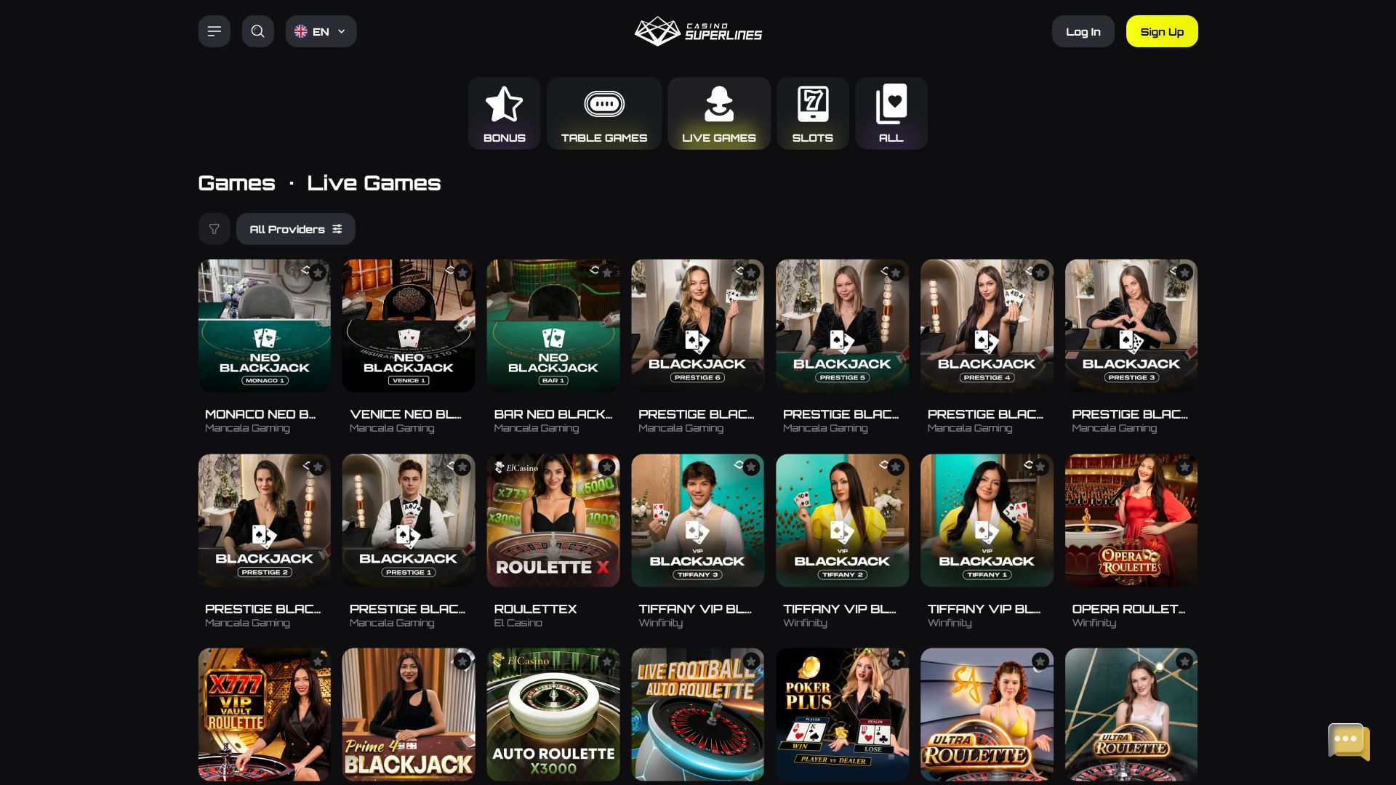Image resolution: width=1396 pixels, height=785 pixels.
Task: Open the VIP Blackjack Tiffany 2 thumbnail
Action: (842, 520)
